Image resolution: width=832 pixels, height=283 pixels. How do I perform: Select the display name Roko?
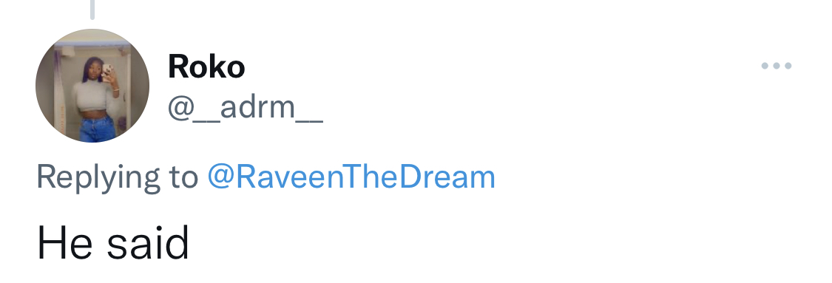[x=206, y=67]
